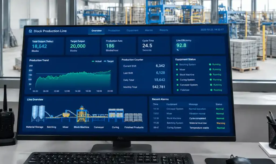Select the Finished Products pallets graphic

[x=133, y=117]
